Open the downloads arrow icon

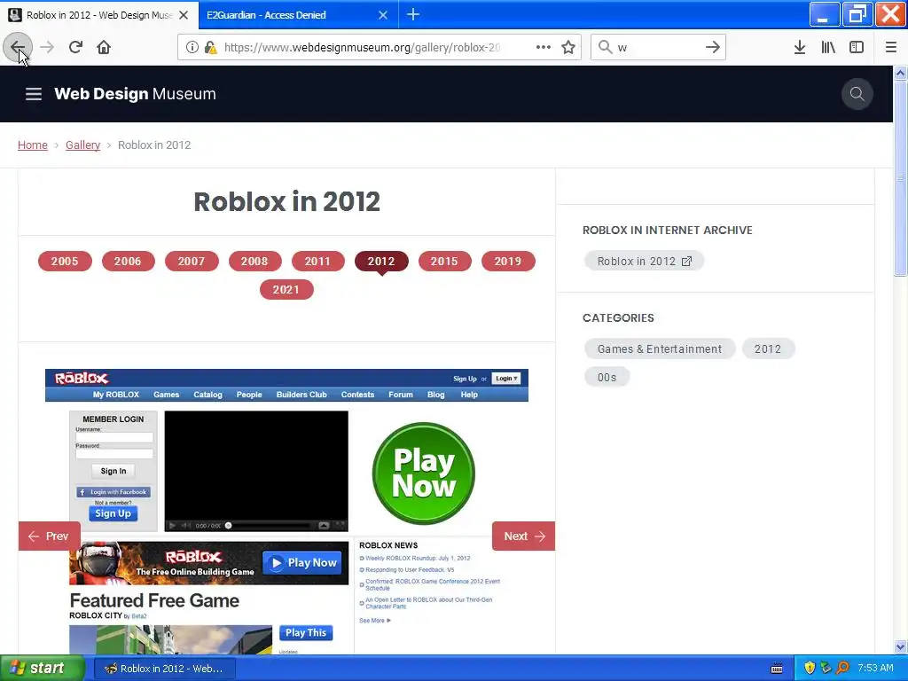point(800,47)
